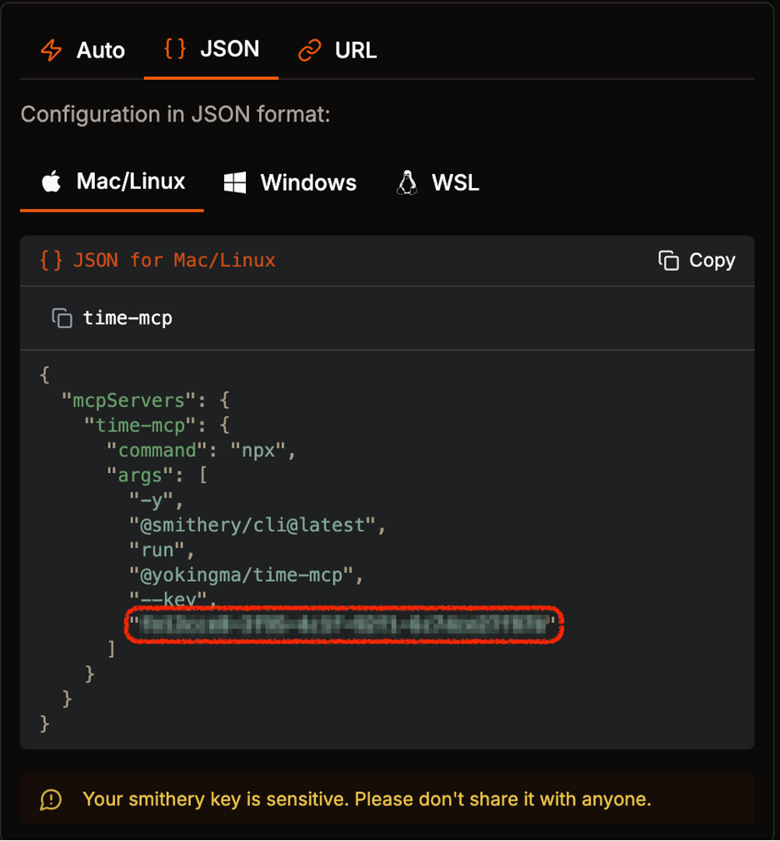This screenshot has height=841, width=780.
Task: Click the Copy button for JSON
Action: click(697, 261)
